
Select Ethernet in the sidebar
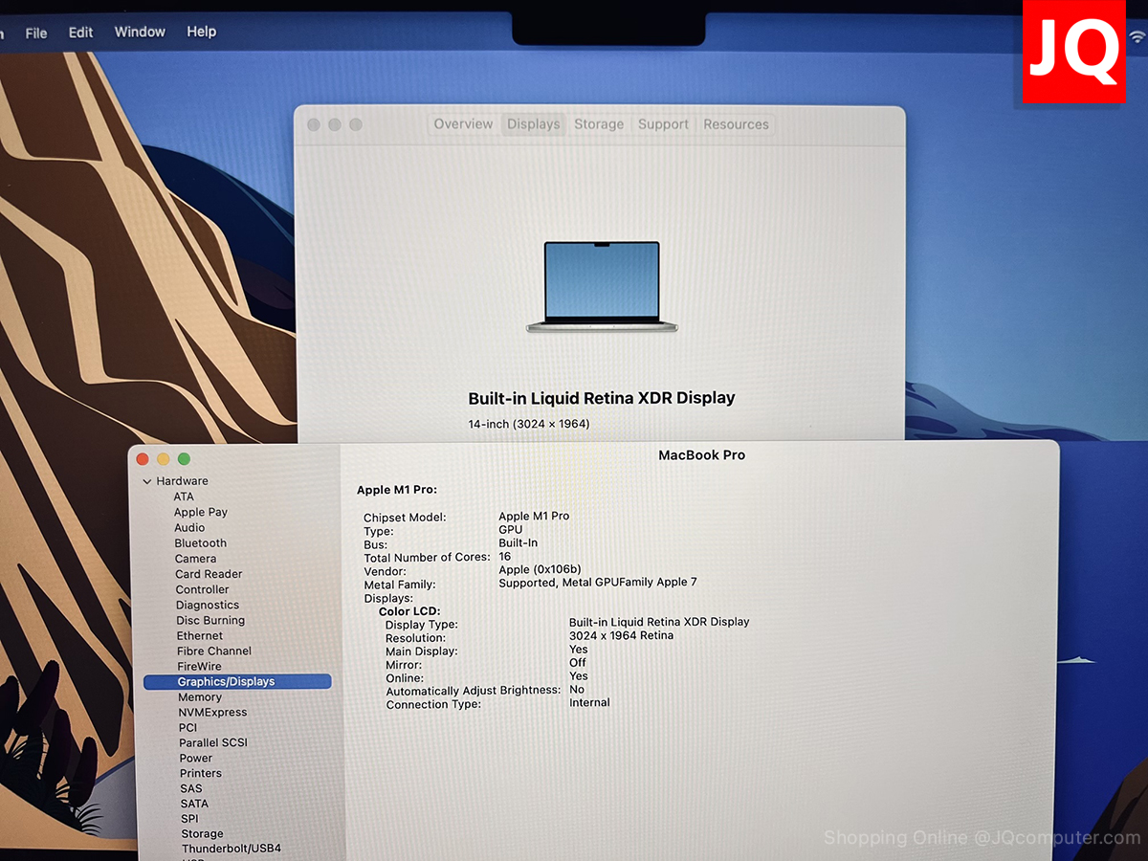200,635
